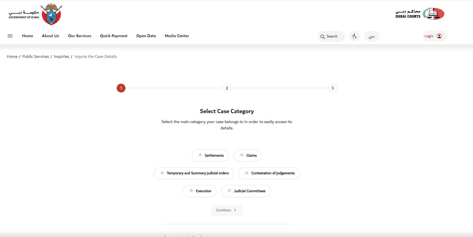Click the 'Select Case Category' heading

coord(227,111)
